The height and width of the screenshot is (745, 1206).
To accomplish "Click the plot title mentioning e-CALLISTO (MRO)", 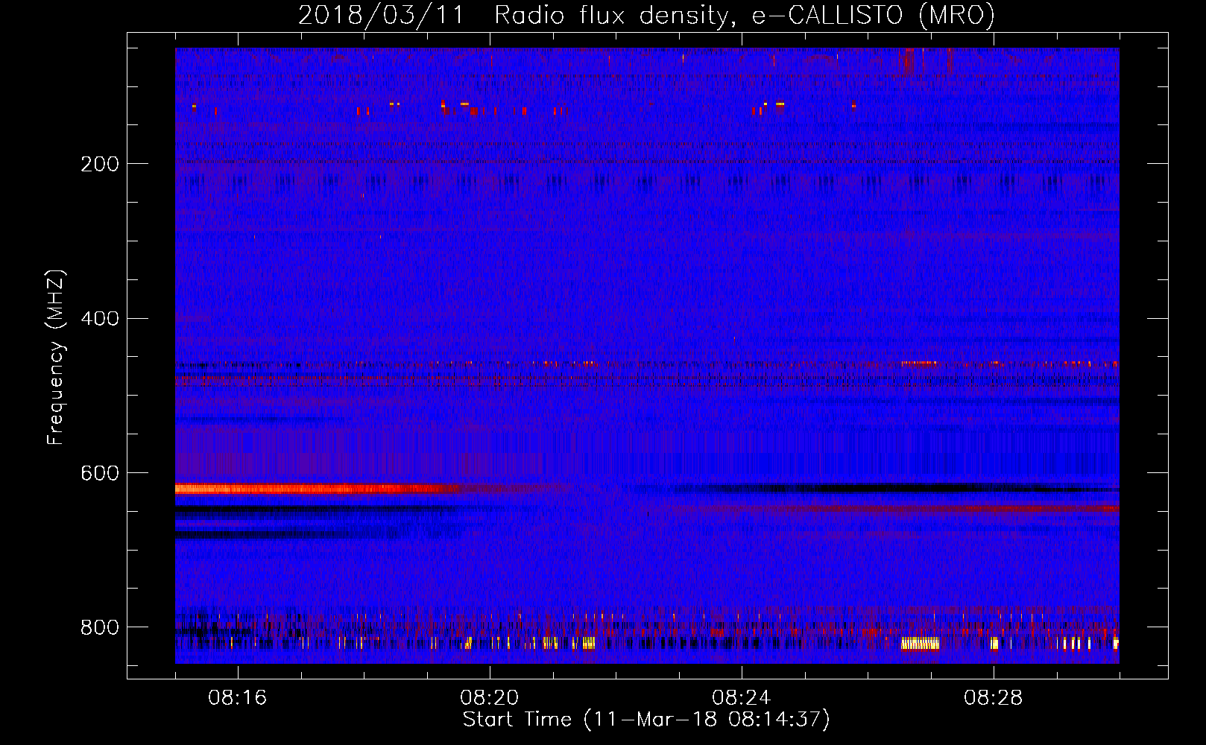I will tap(646, 15).
